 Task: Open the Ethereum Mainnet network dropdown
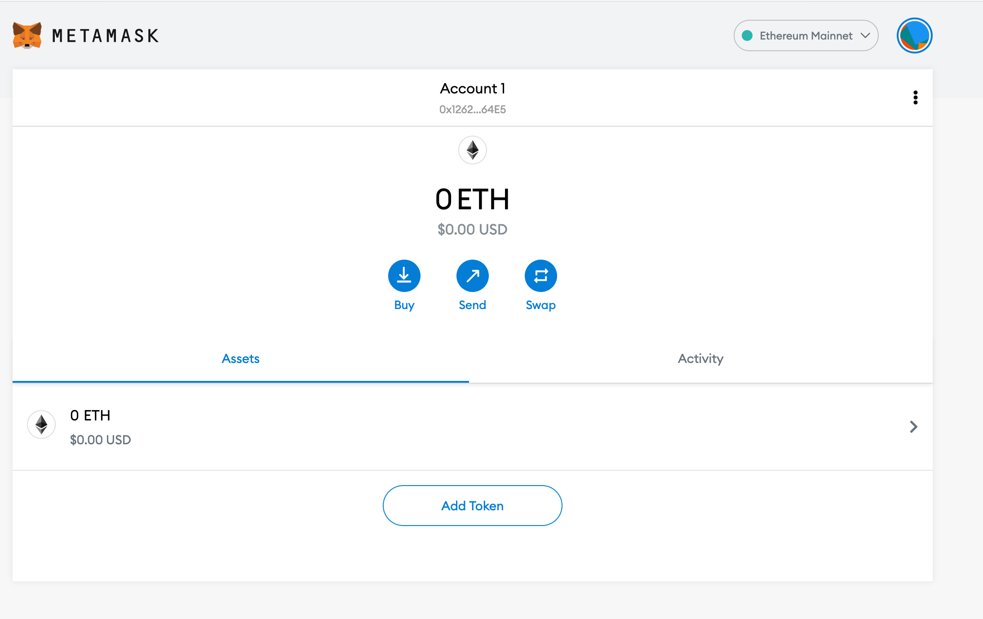(806, 35)
